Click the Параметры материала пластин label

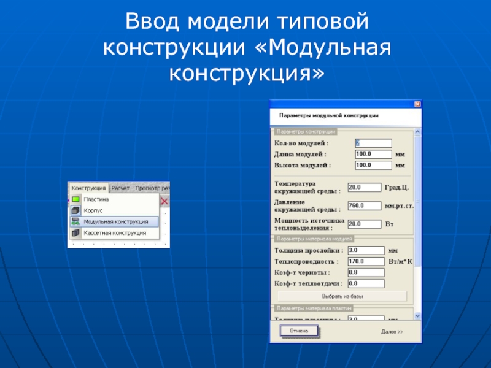[x=314, y=309]
